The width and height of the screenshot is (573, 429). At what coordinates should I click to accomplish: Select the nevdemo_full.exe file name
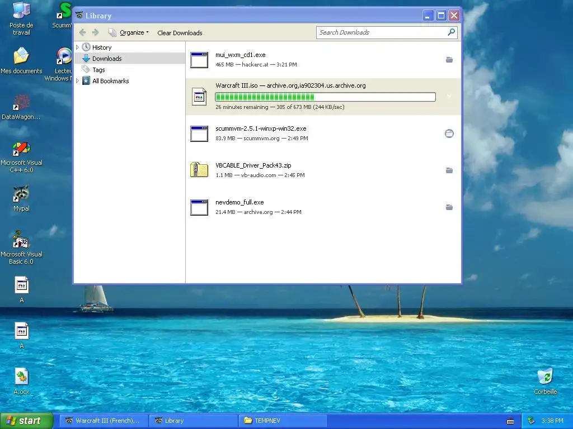click(239, 202)
